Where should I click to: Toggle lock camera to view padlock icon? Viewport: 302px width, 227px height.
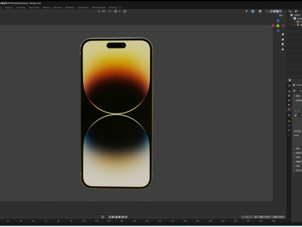[x=282, y=49]
